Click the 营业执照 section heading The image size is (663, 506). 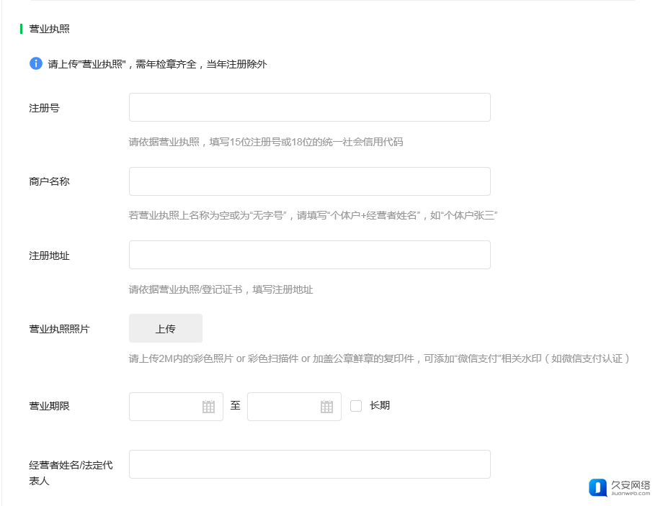pyautogui.click(x=49, y=30)
